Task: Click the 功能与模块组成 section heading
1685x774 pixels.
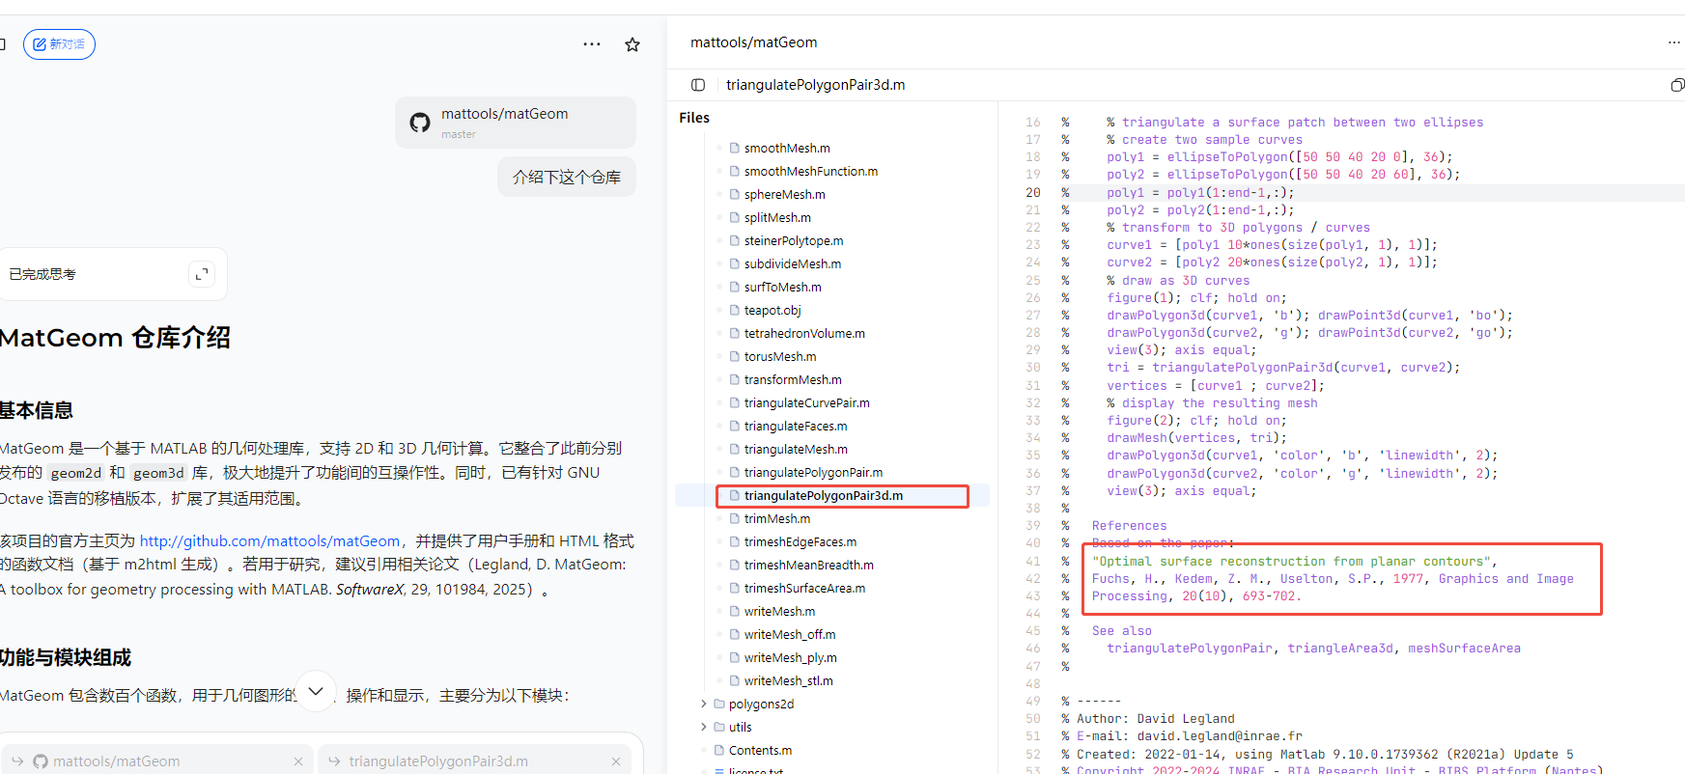Action: (66, 657)
